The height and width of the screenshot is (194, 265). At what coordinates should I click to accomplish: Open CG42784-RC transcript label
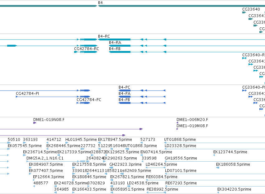(x=87, y=49)
